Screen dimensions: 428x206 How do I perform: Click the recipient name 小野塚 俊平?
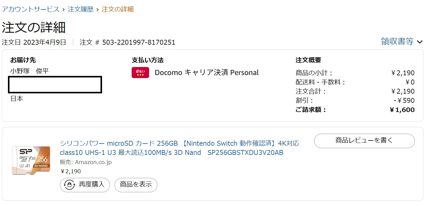click(x=29, y=71)
